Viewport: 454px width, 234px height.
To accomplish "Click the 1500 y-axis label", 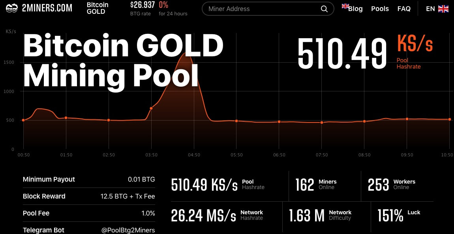I will pyautogui.click(x=9, y=62).
